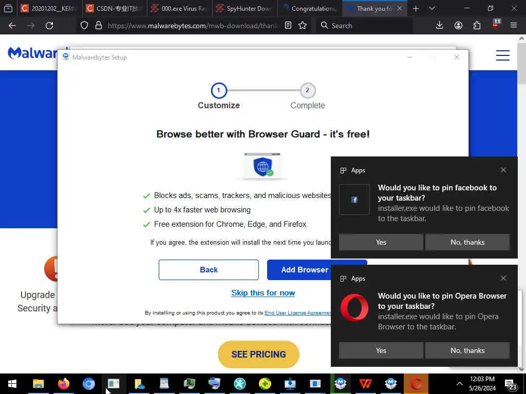This screenshot has width=526, height=394.
Task: Dismiss the facebook pin notification with X
Action: pyautogui.click(x=503, y=170)
